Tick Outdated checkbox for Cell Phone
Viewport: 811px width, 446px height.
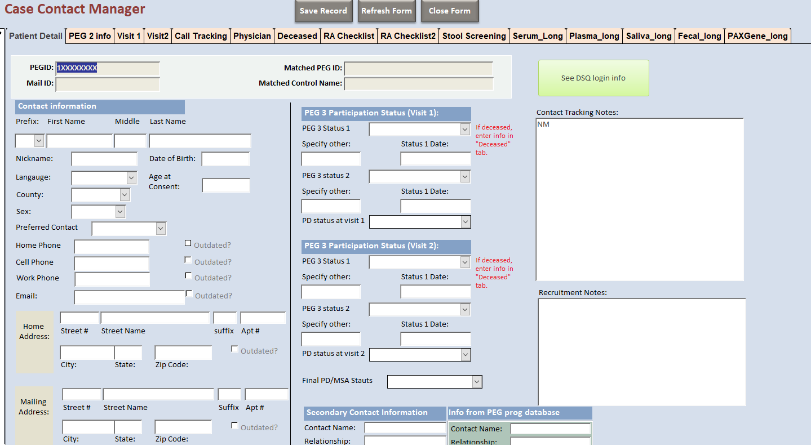[x=188, y=260]
